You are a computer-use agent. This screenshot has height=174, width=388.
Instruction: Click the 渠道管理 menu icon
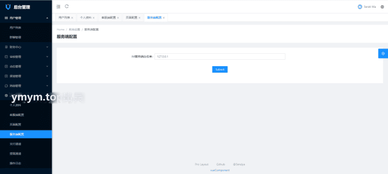6,76
